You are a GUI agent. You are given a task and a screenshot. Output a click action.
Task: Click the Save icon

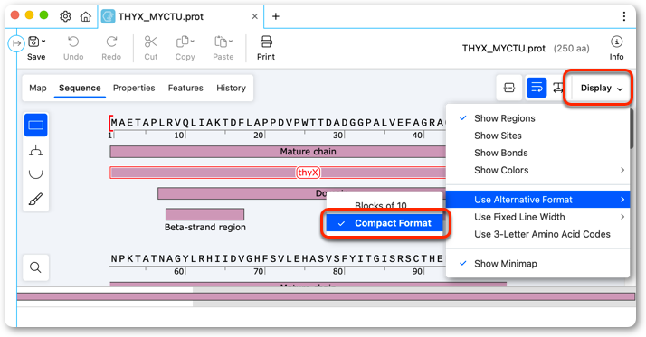[33, 42]
